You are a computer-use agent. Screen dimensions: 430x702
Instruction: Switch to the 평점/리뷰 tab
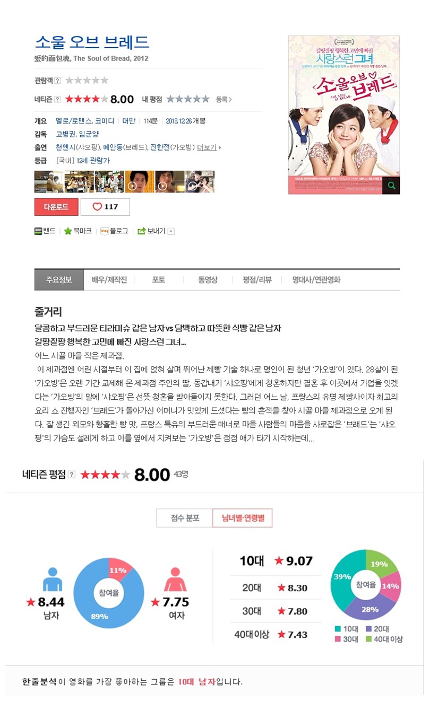tap(257, 280)
